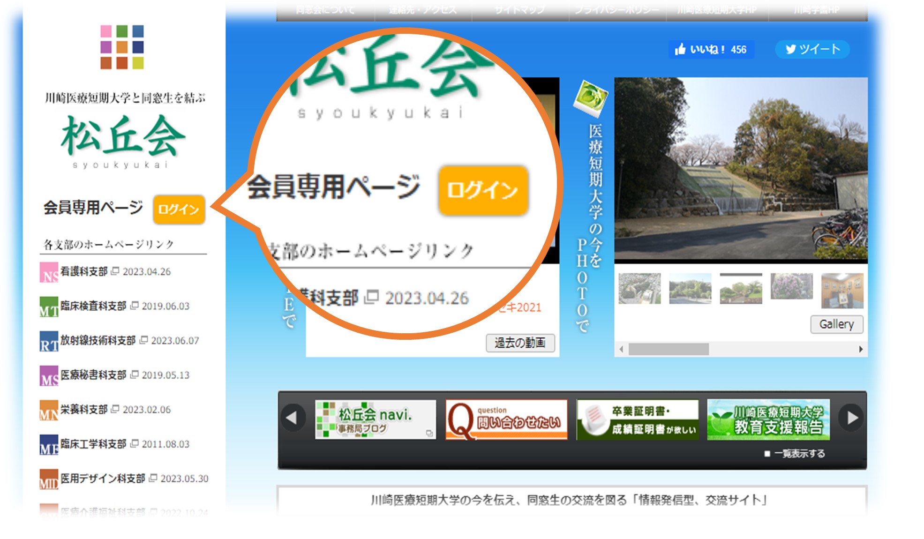Click banner carousel next arrow

tap(852, 418)
